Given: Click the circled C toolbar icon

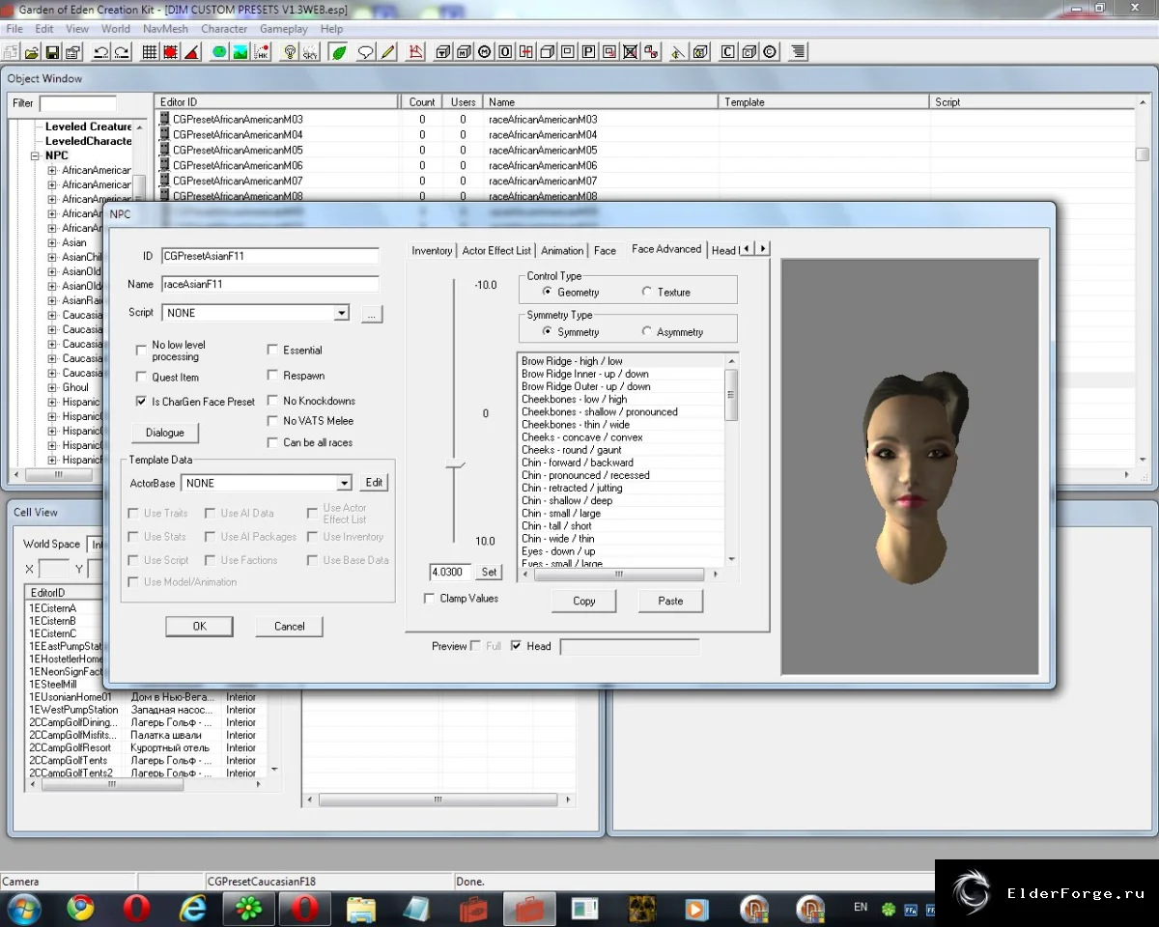Looking at the screenshot, I should pos(770,52).
